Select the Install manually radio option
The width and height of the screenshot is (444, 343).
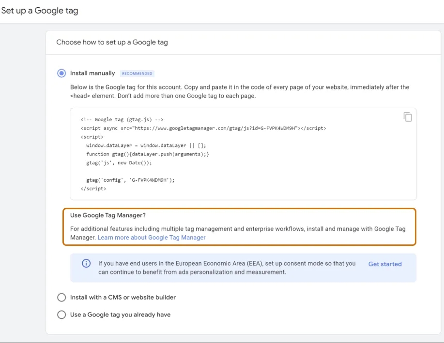[x=61, y=73]
